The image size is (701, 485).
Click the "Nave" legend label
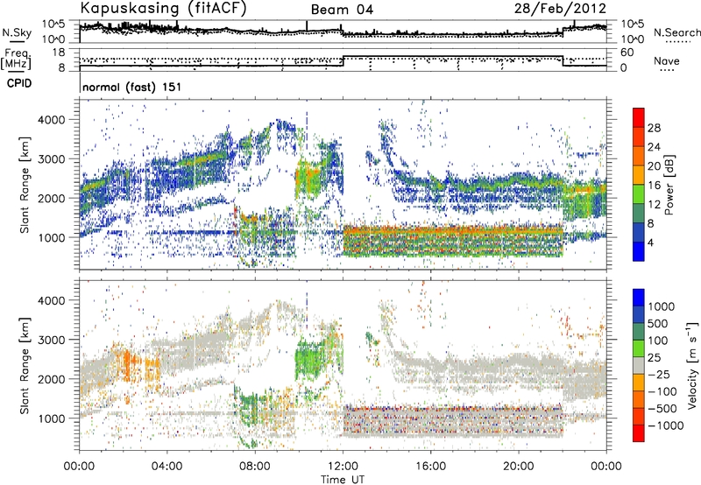point(666,61)
